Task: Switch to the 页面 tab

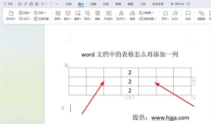Action: pos(93,4)
